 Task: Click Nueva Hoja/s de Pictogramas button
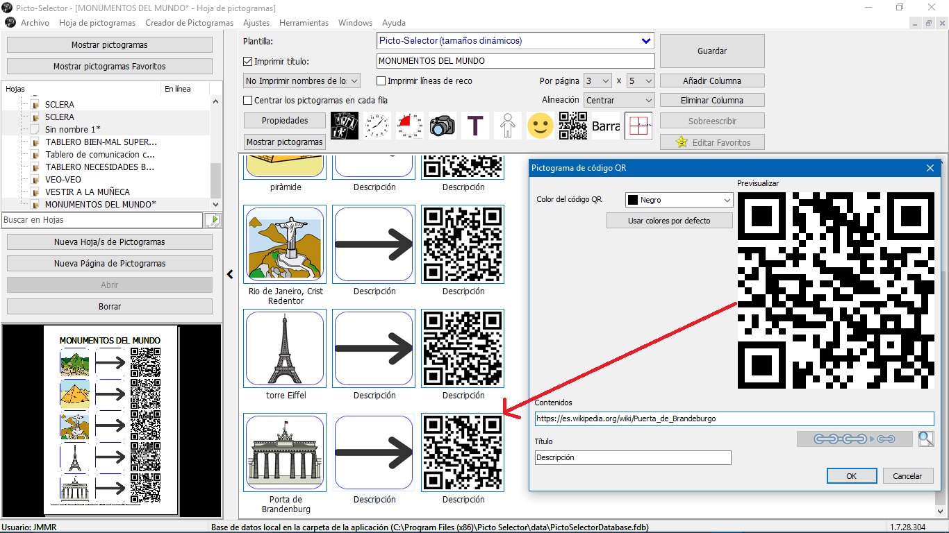tap(110, 242)
